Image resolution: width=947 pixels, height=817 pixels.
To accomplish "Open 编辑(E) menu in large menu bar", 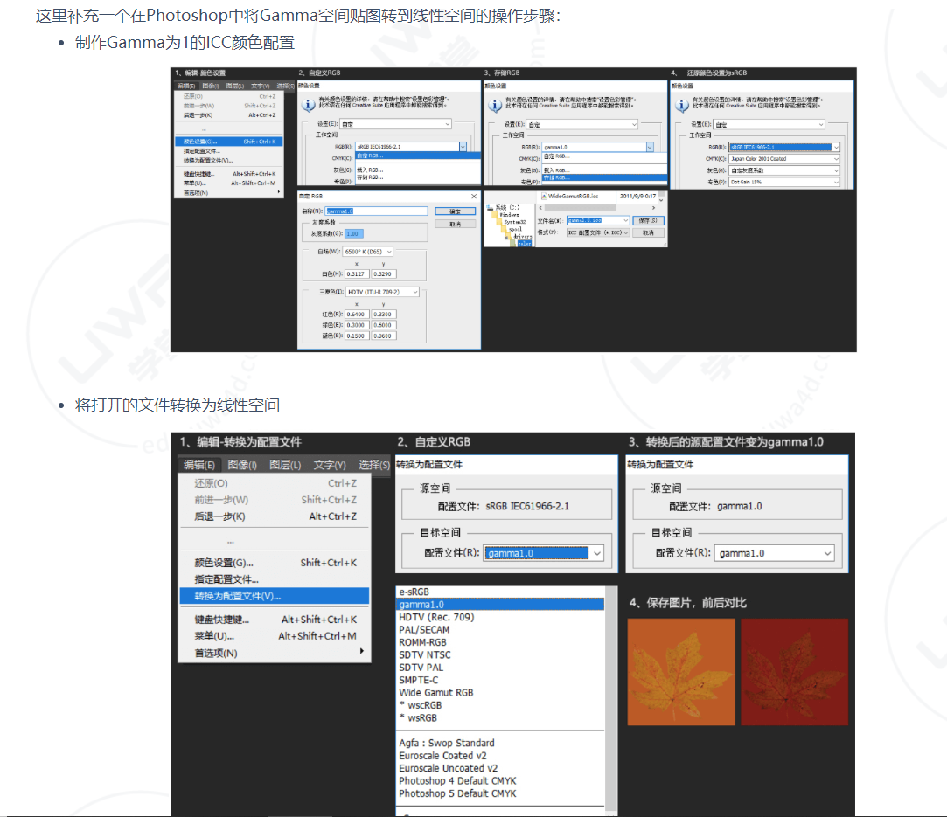I will tap(199, 465).
